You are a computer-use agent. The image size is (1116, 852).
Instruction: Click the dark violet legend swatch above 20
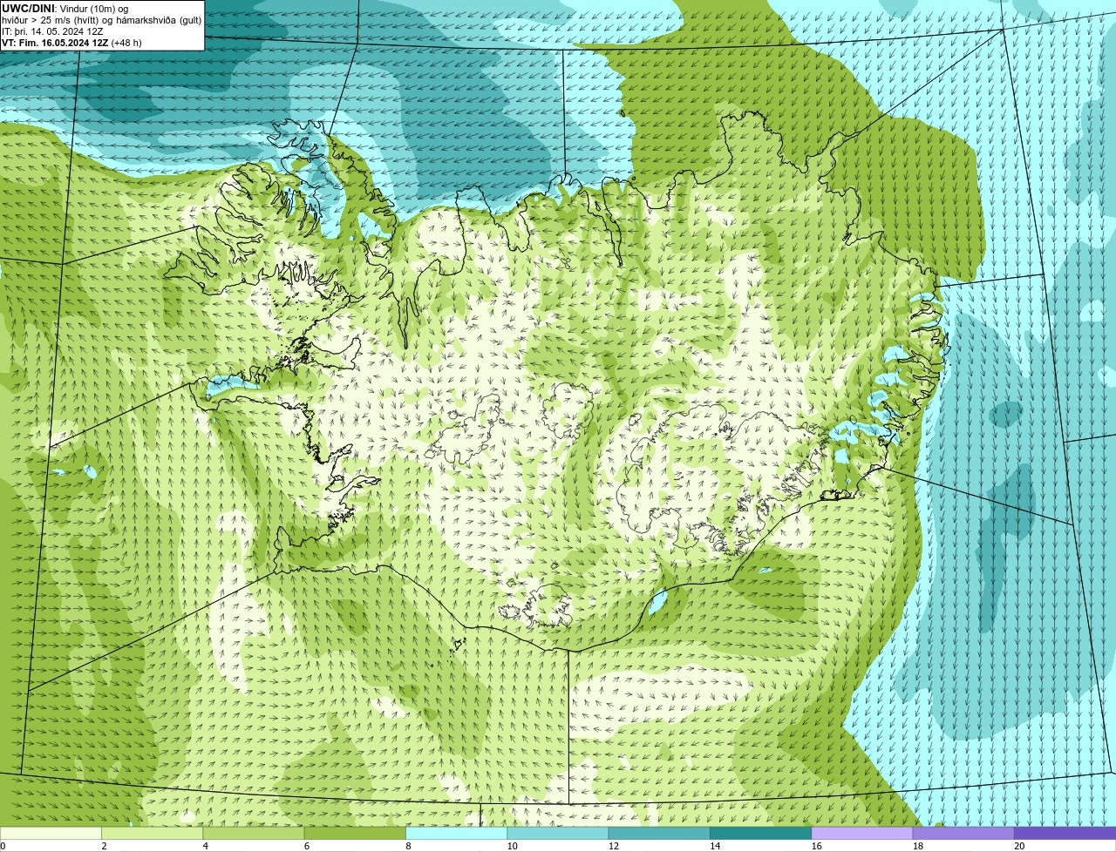coord(1065,833)
